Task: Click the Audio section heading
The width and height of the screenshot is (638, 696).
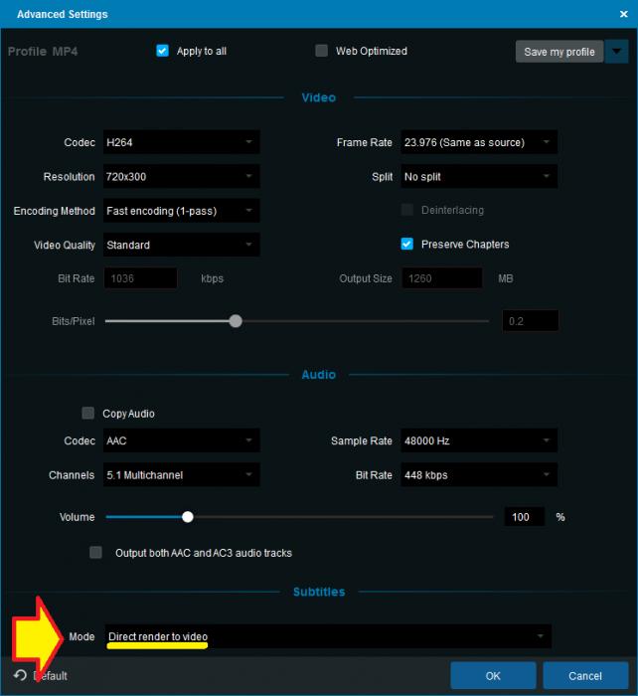Action: [x=319, y=375]
